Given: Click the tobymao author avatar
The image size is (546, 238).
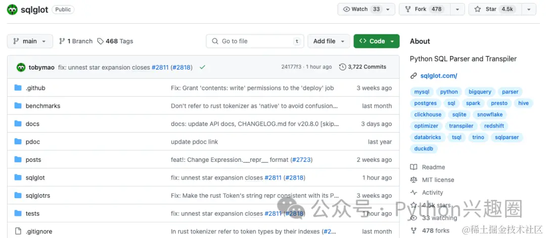Looking at the screenshot, I should [21, 67].
